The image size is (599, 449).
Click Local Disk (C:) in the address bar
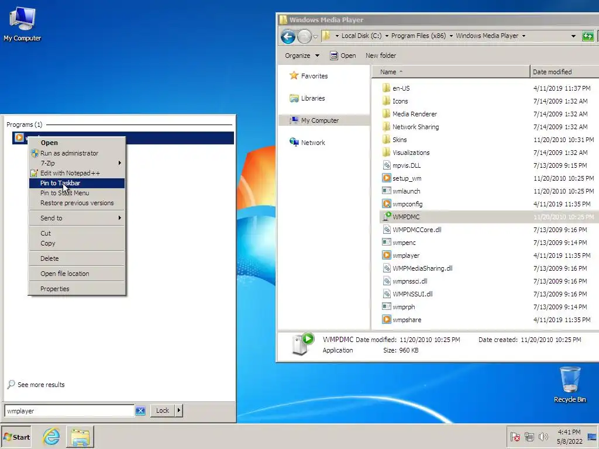click(x=362, y=36)
